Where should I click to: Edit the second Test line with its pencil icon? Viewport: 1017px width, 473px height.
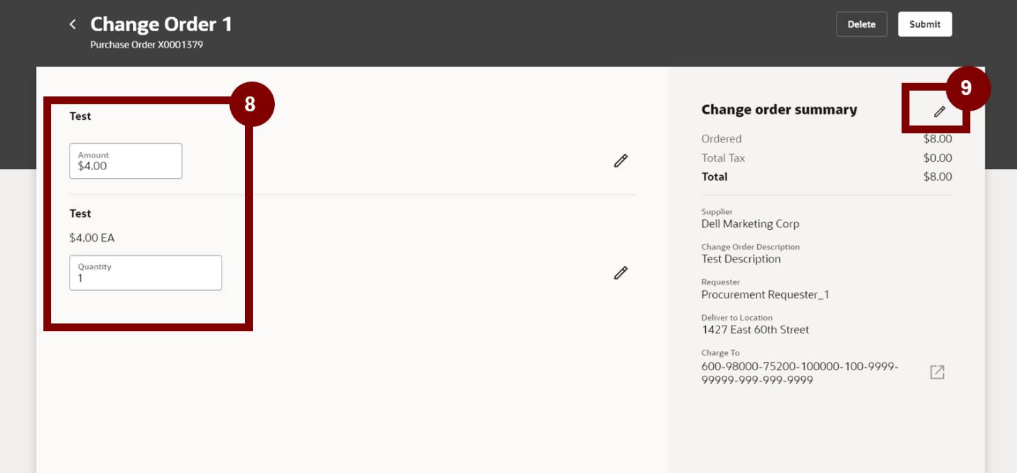621,273
